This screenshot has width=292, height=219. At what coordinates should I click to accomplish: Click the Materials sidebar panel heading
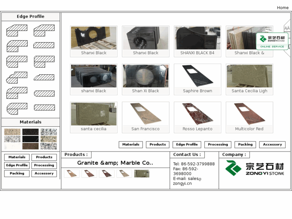(x=31, y=122)
